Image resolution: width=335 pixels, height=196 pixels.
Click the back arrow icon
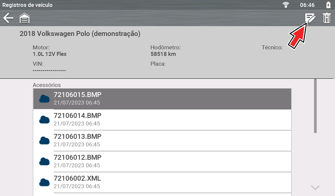[8, 18]
